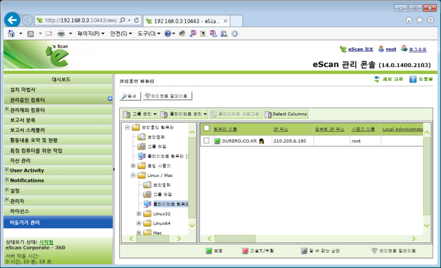Viewport: 441px width, 268px height.
Task: Click the Linux penguin icon in DURERO.CO.KR row
Action: 262,141
